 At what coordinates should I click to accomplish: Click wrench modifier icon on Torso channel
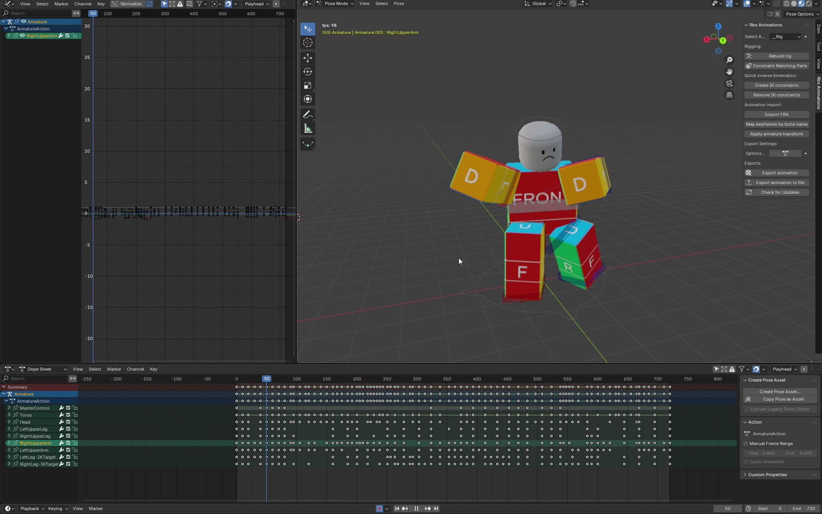(61, 415)
